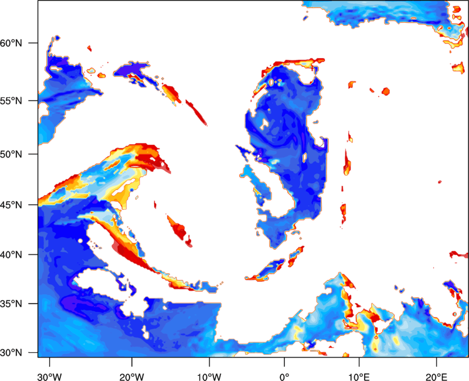Click the 45°N latitude label
Screen dimensions: 469x381
(x=11, y=205)
